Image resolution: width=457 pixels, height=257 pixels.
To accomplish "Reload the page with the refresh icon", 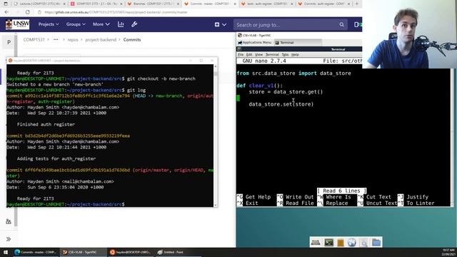I will click(28, 12).
